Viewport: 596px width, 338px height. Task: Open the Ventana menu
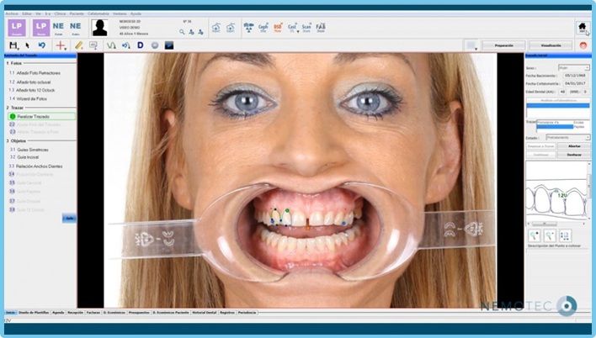tap(120, 13)
